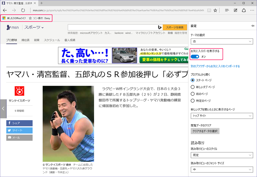Screen dimensions: 257x177
Task: Click the メール share button
Action: click(19, 137)
